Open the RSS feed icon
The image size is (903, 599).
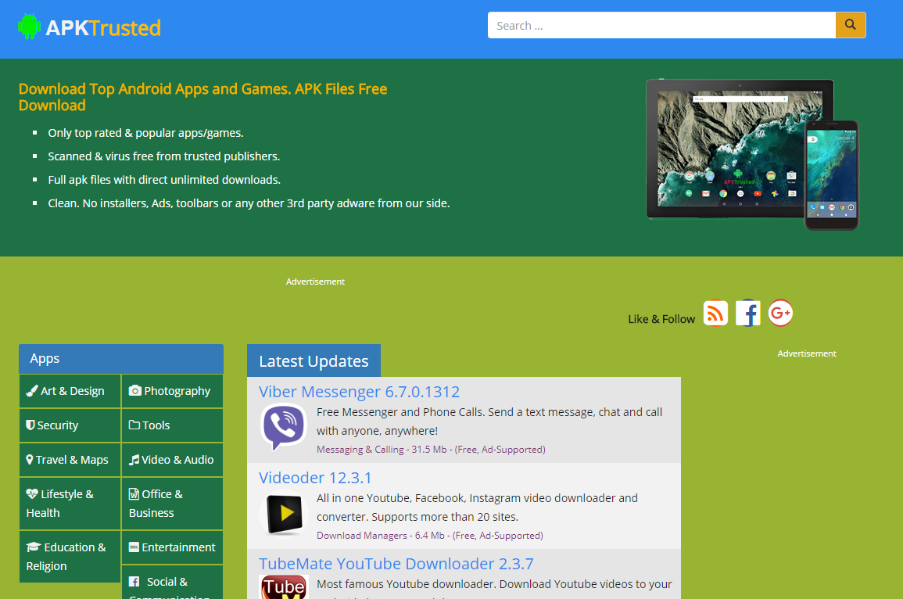coord(715,313)
